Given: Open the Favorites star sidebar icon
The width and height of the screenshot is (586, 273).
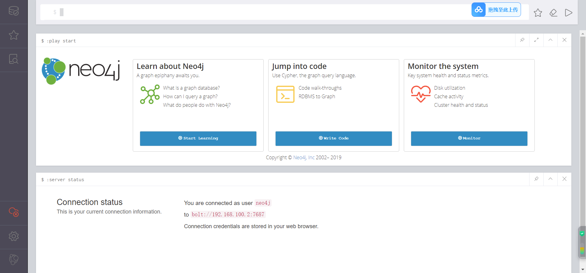Looking at the screenshot, I should (14, 35).
